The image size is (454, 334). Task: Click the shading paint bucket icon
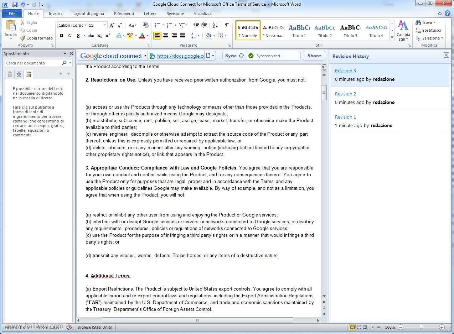pos(208,36)
